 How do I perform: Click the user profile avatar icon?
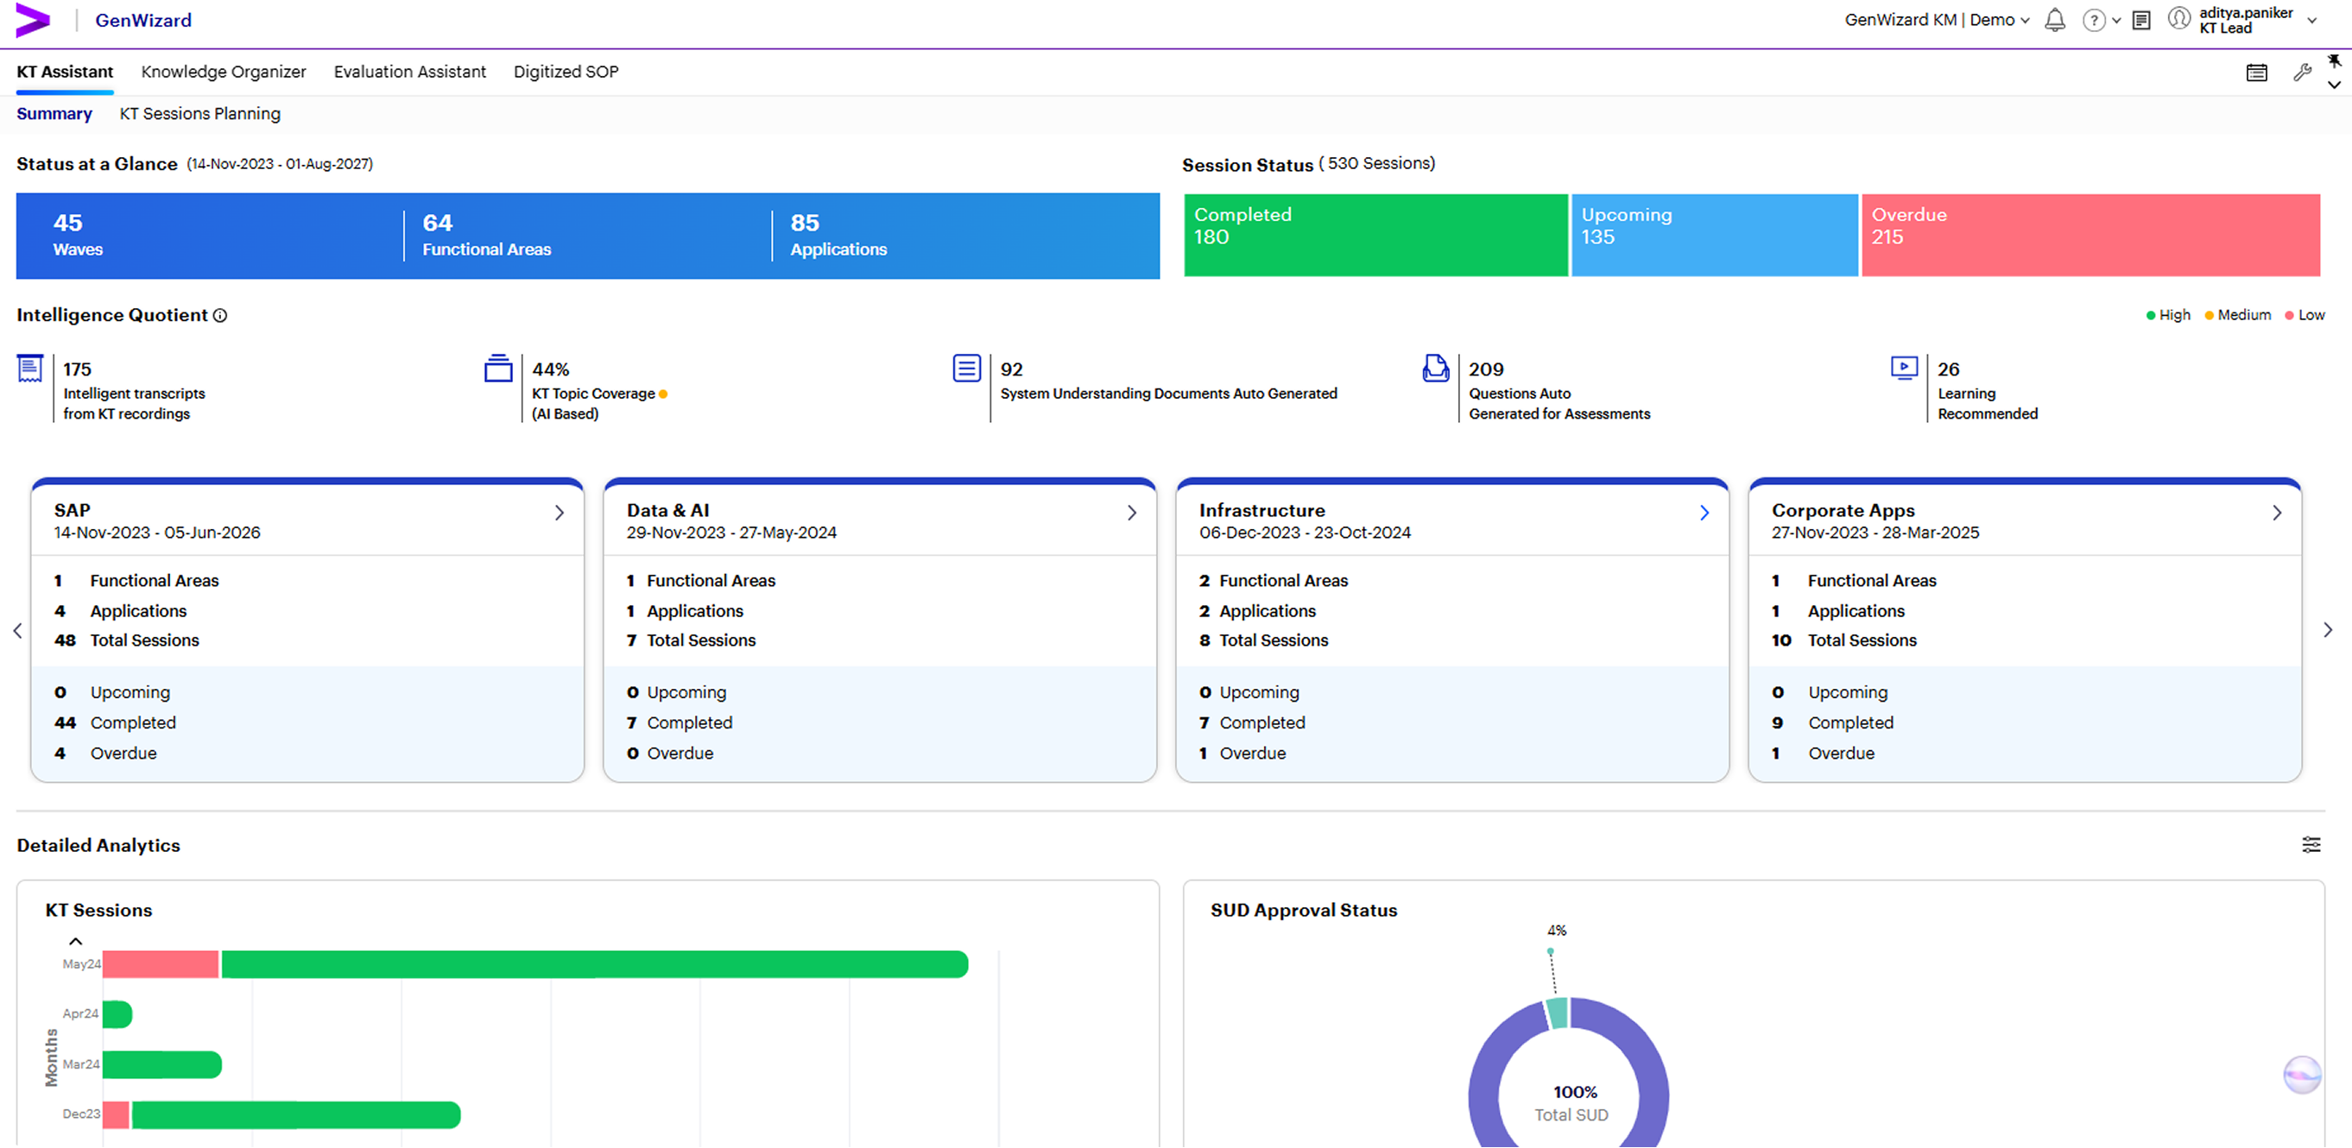point(2179,18)
